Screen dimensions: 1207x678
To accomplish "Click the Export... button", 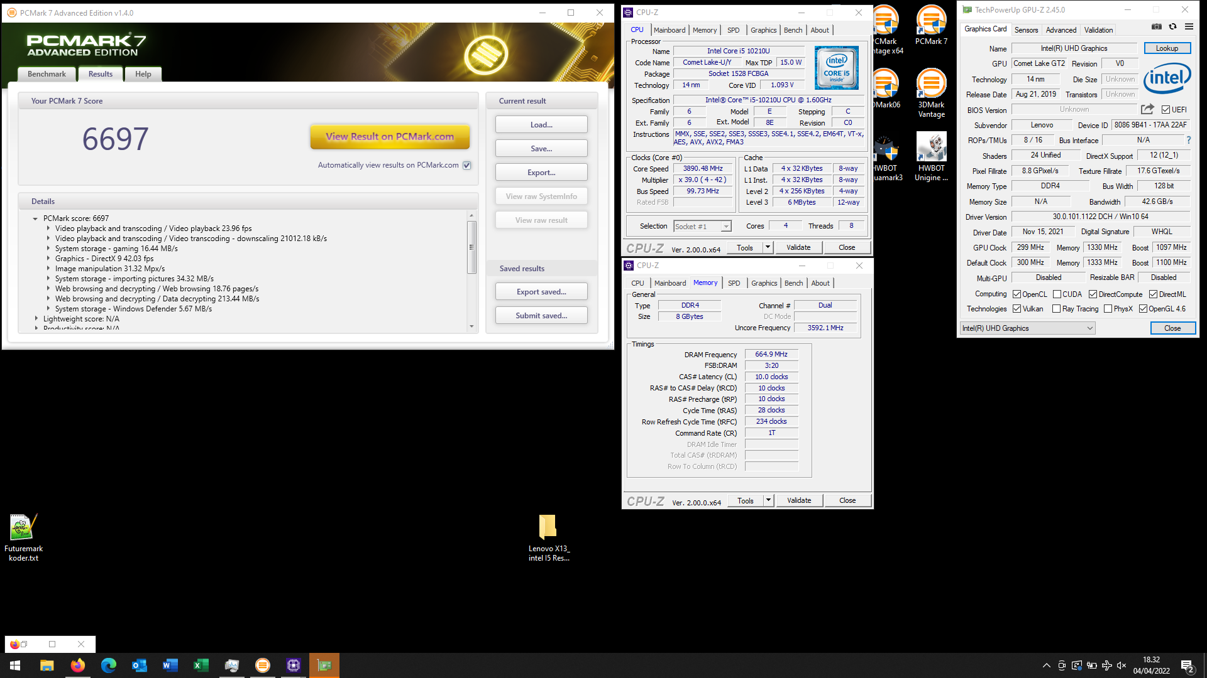I will coord(541,173).
